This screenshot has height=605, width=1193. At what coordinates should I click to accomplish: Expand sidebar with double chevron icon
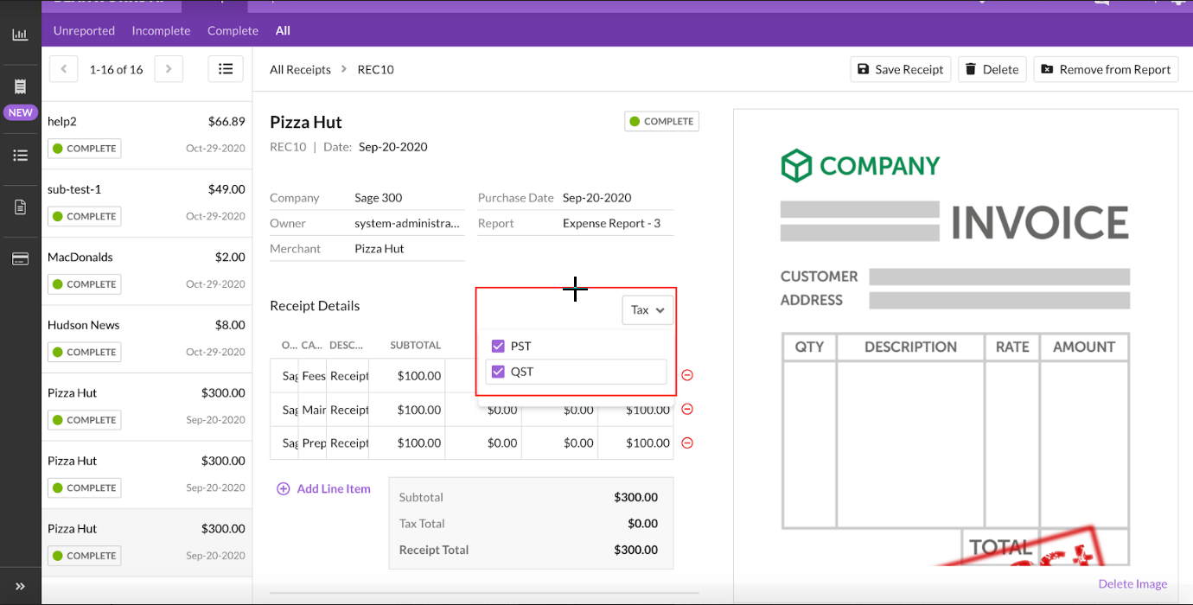click(20, 586)
